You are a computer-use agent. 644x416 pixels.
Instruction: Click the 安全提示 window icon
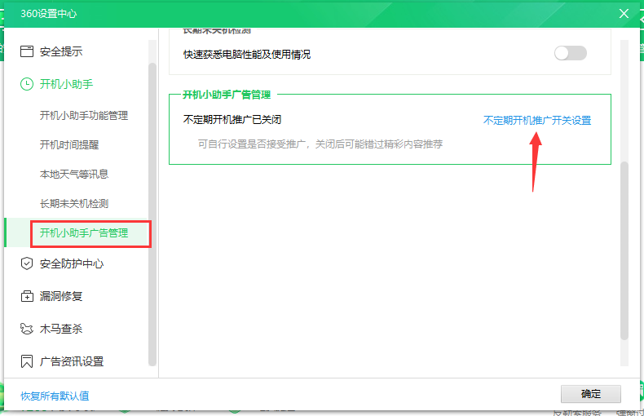(27, 51)
